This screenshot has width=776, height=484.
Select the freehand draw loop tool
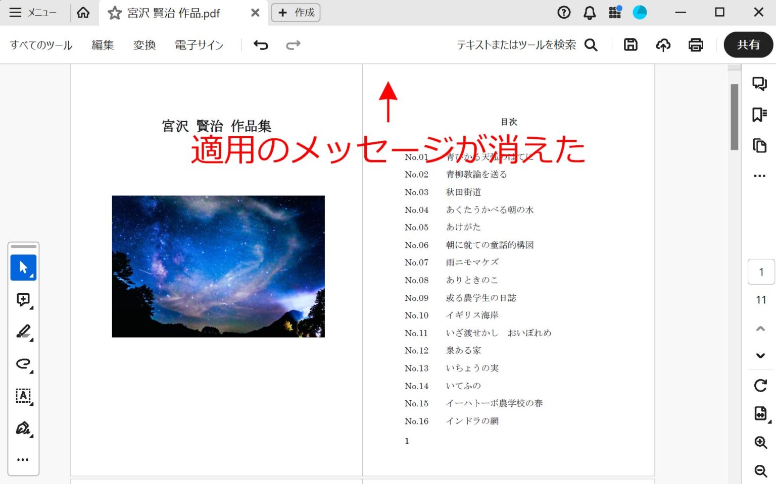pyautogui.click(x=23, y=364)
